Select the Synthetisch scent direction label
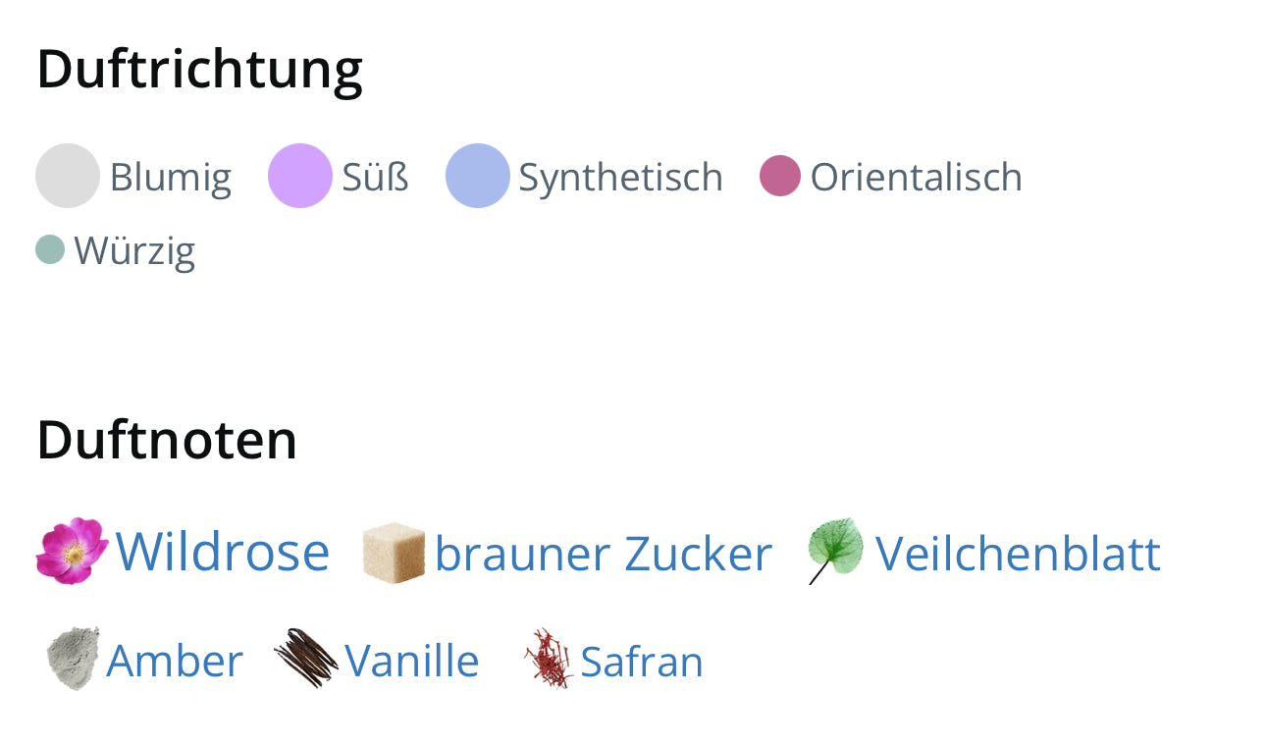The image size is (1266, 747). (x=620, y=178)
